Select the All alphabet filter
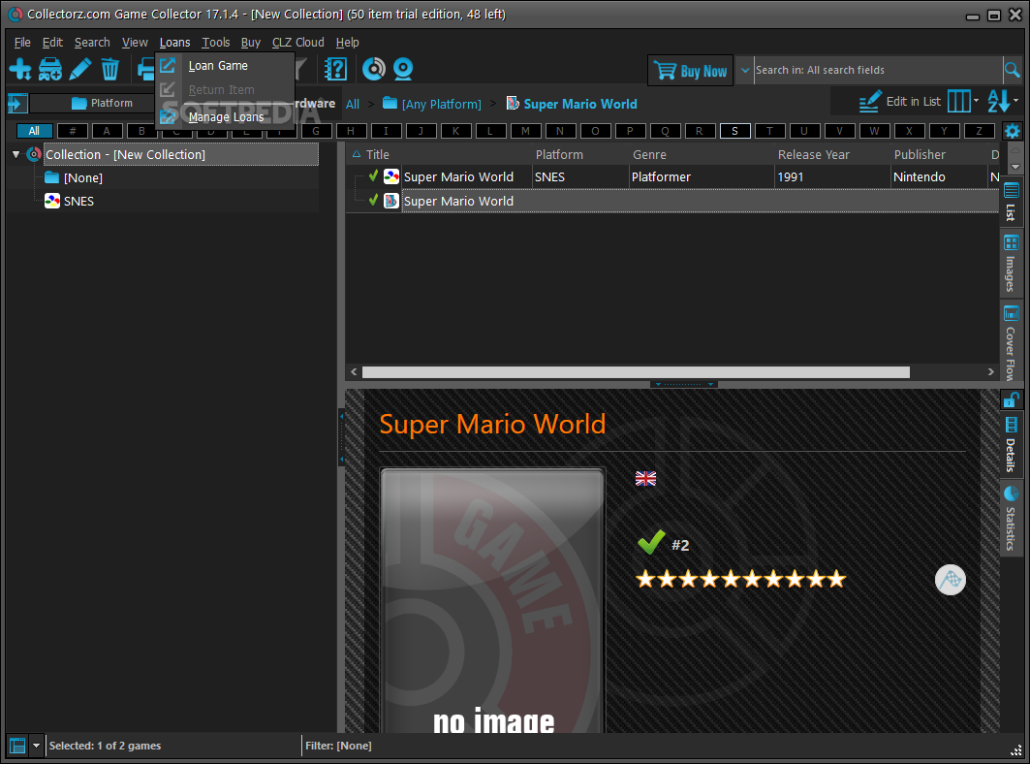The image size is (1030, 764). click(34, 131)
